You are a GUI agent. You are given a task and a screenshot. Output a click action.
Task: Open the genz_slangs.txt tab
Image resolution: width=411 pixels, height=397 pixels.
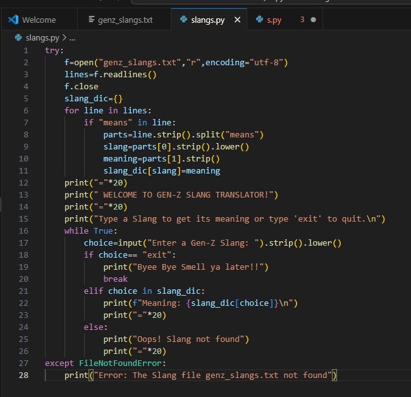tap(124, 20)
